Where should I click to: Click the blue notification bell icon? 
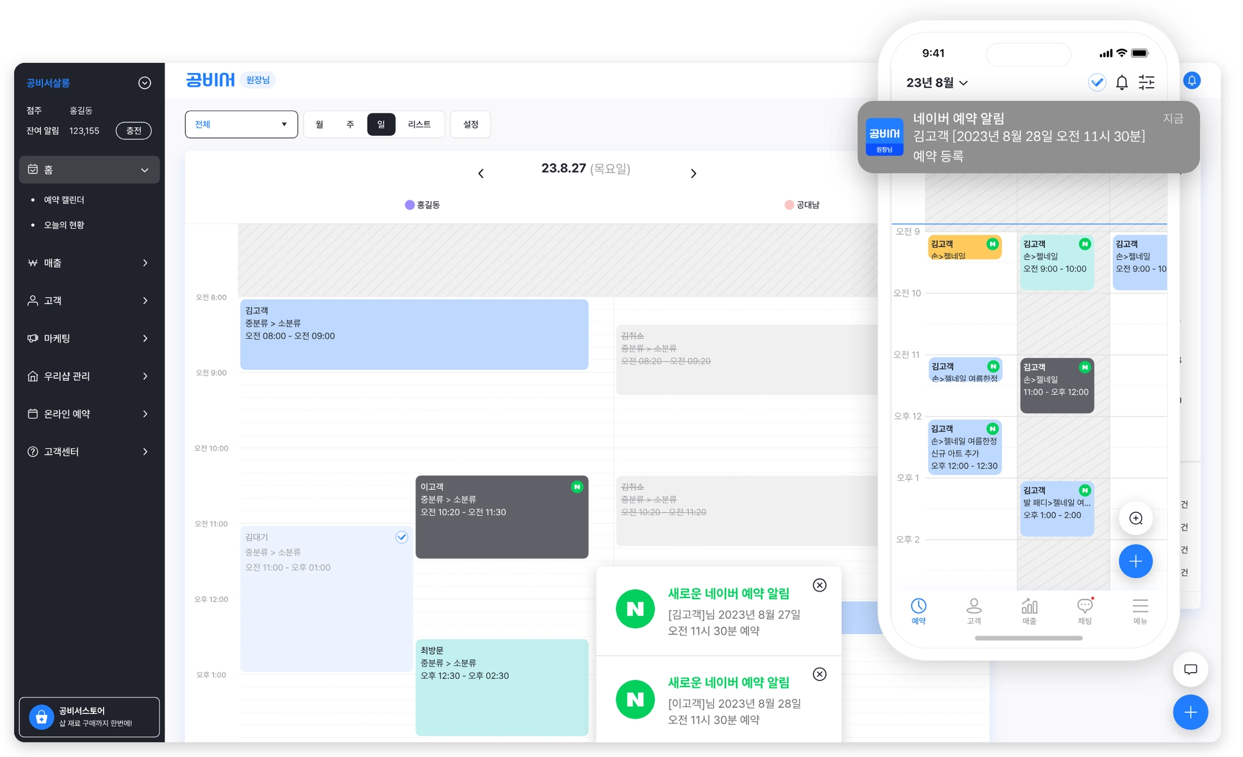(1191, 81)
